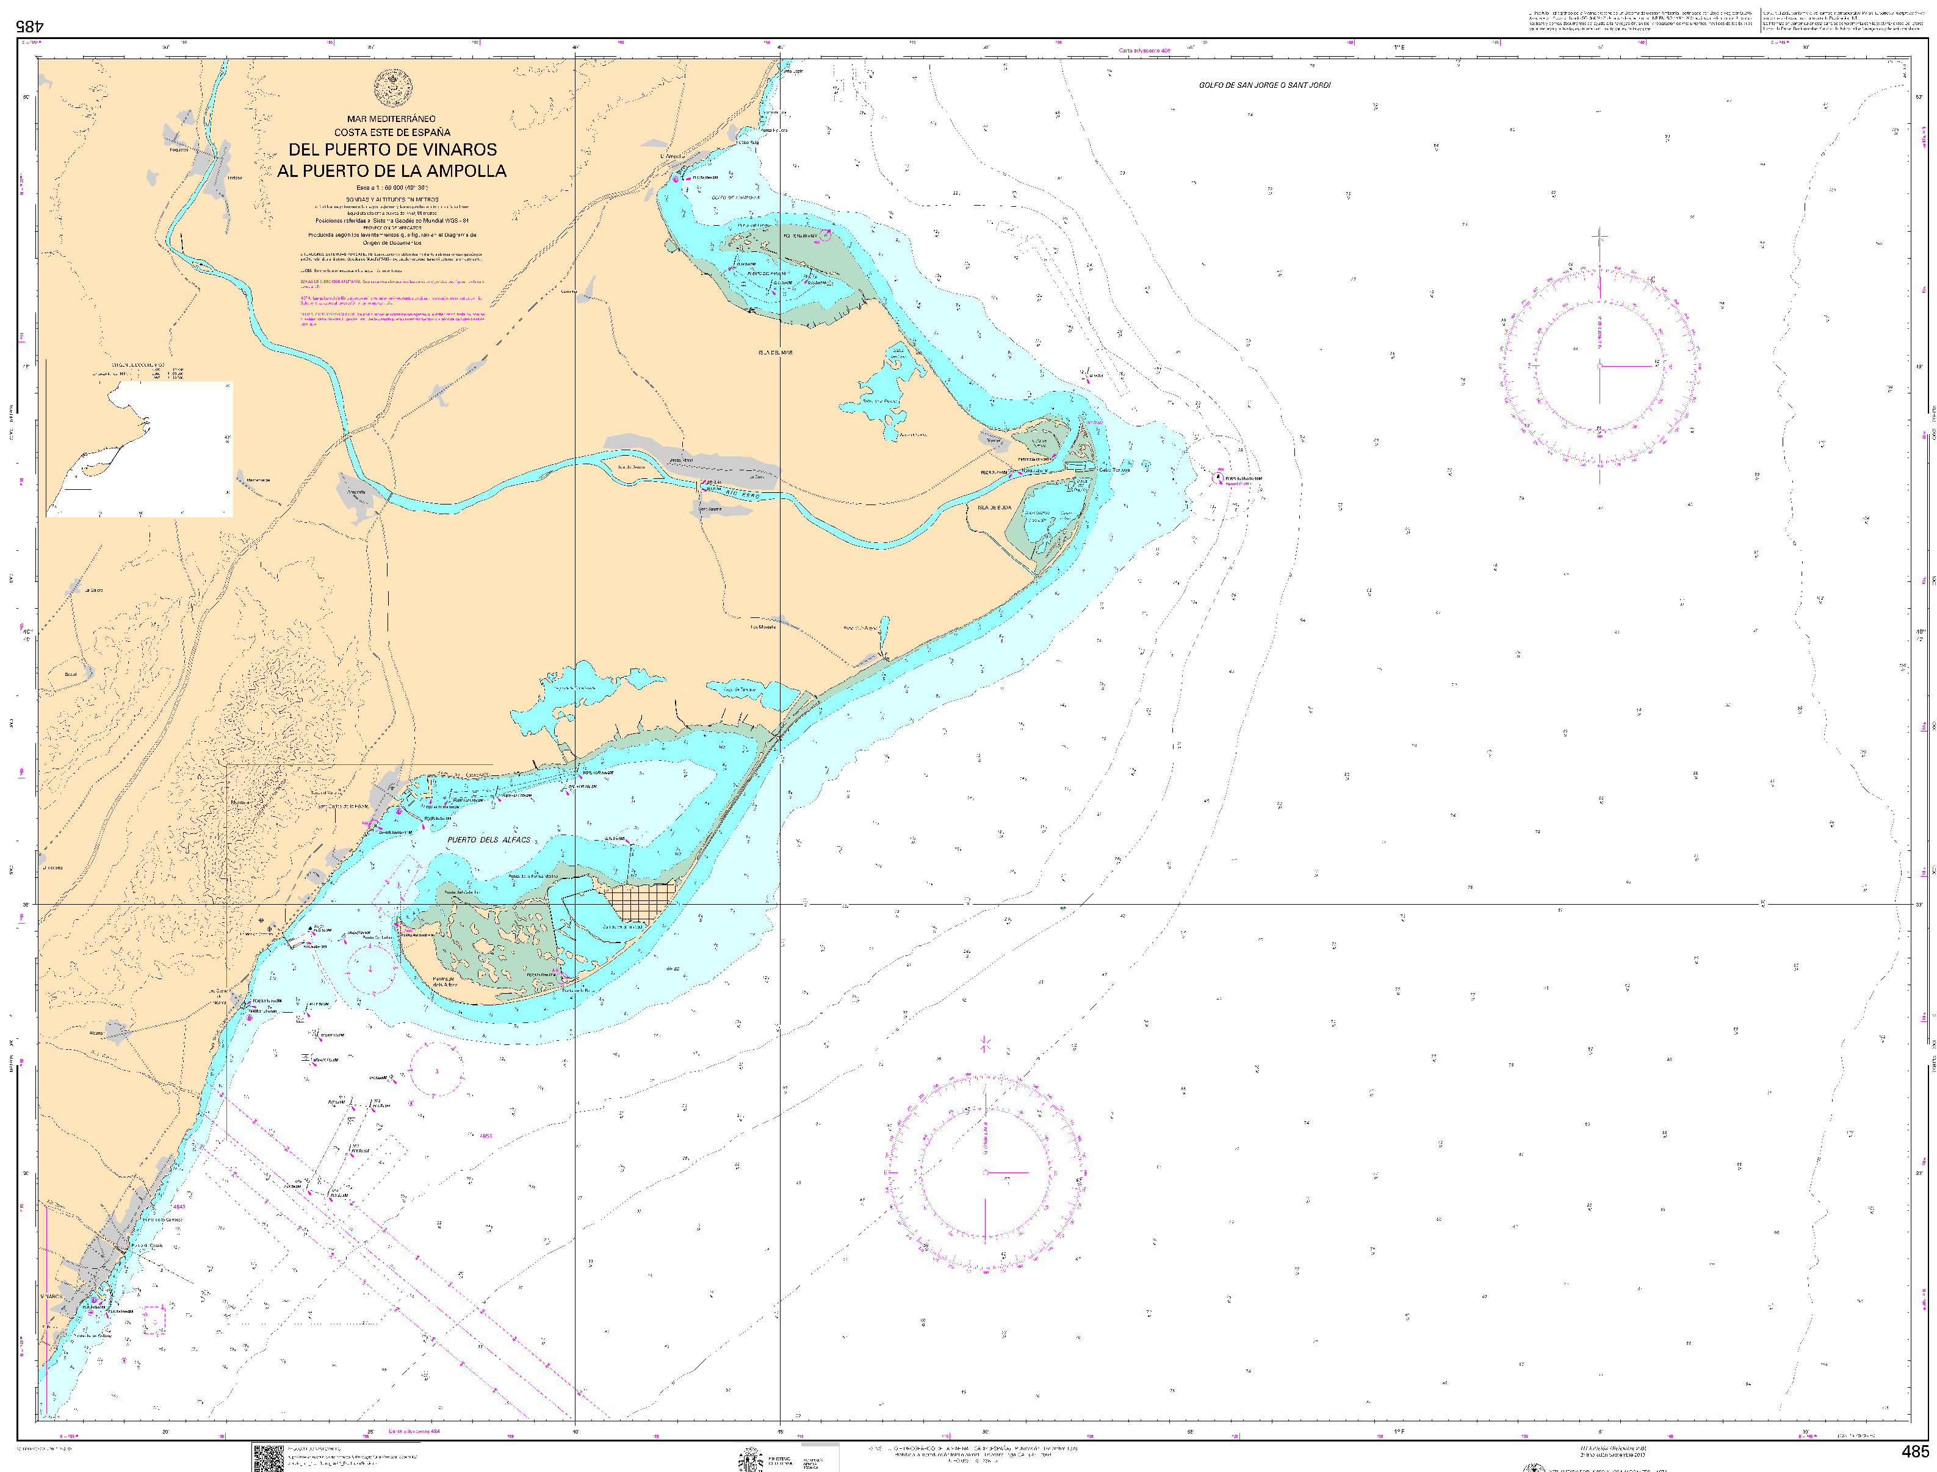The height and width of the screenshot is (1472, 1937).
Task: Click the chart title 'DEL PUERTO DE VINAROS'
Action: (x=392, y=150)
